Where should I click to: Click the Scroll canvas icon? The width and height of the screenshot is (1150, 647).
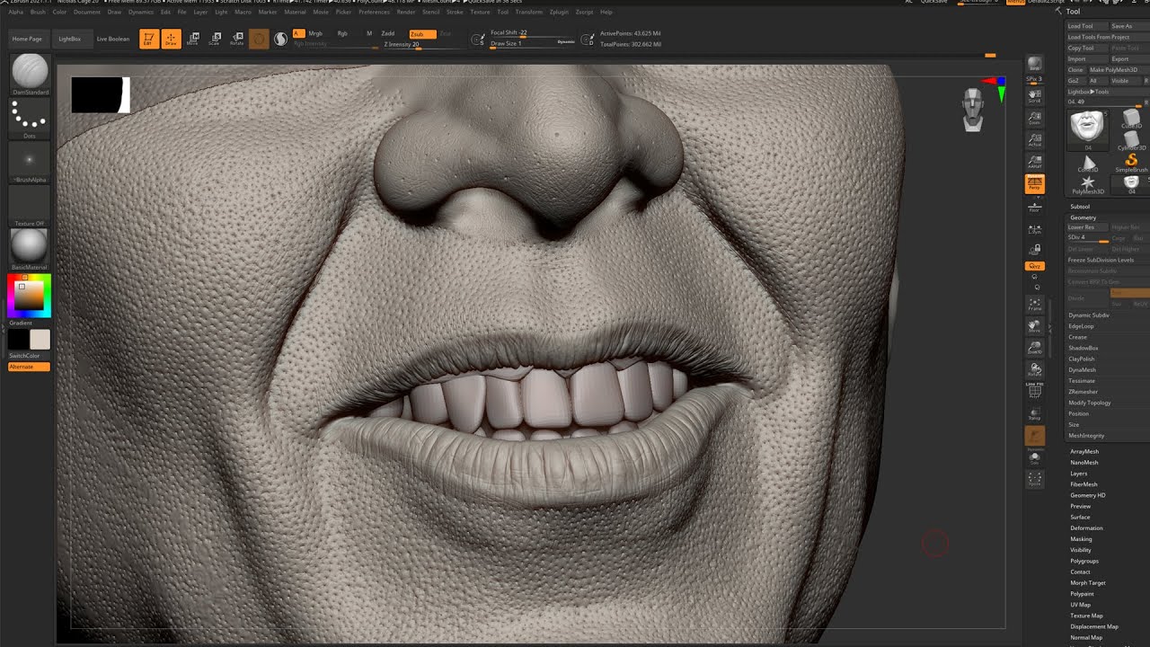point(1034,94)
